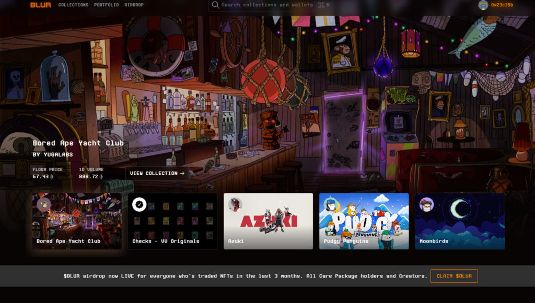Select the Azuki collection card
Screen dimensions: 535x303
[268, 221]
